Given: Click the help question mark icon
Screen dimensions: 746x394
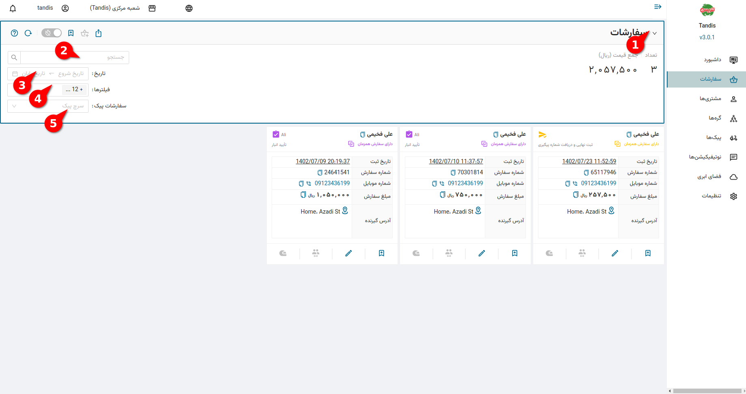Looking at the screenshot, I should coord(15,33).
